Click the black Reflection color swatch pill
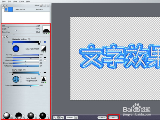Image resolution: width=160 pixels, height=120 pixels. [45, 73]
